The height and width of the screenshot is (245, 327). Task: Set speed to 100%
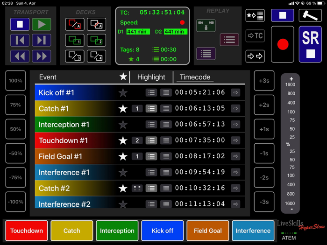pyautogui.click(x=15, y=81)
